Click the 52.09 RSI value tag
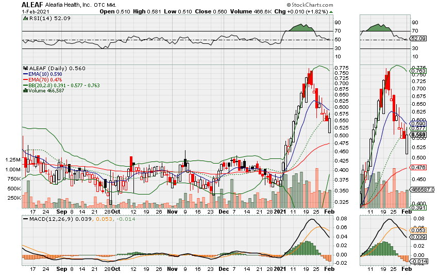This screenshot has width=439, height=275. click(418, 38)
